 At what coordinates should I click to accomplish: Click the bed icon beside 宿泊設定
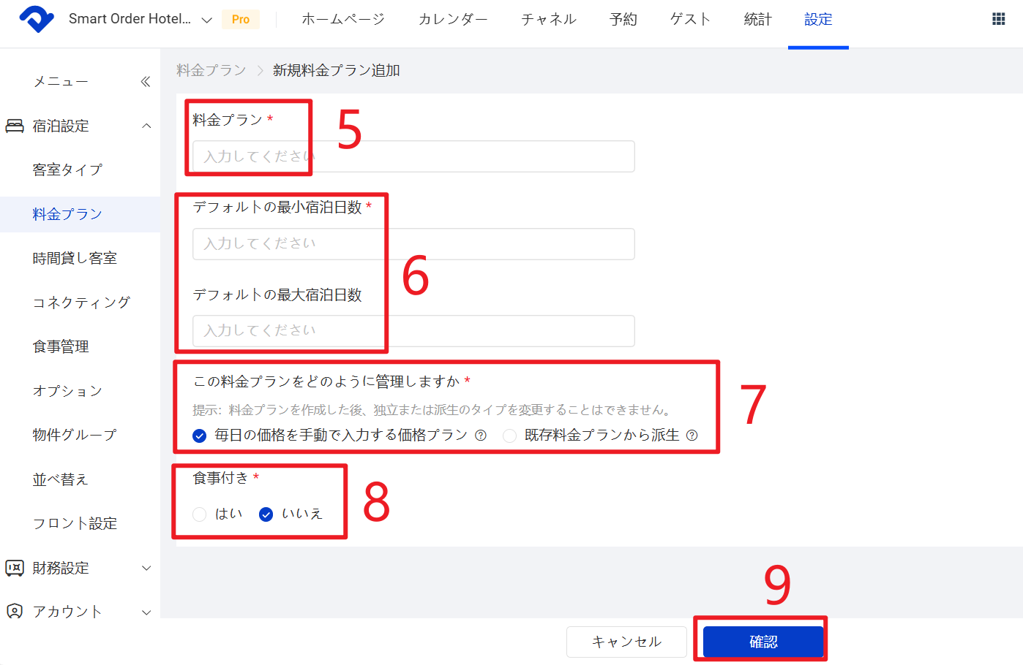click(x=15, y=126)
